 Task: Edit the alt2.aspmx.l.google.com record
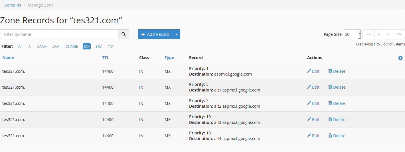pyautogui.click(x=313, y=103)
